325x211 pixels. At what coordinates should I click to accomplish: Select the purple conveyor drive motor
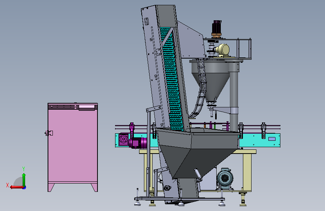(138, 143)
